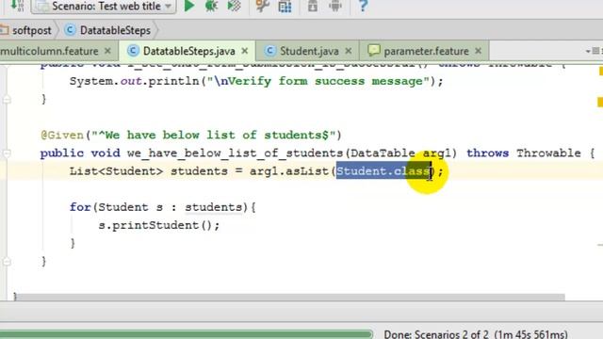This screenshot has width=603, height=339.
Task: Click the for(Student s : students) line
Action: point(162,207)
